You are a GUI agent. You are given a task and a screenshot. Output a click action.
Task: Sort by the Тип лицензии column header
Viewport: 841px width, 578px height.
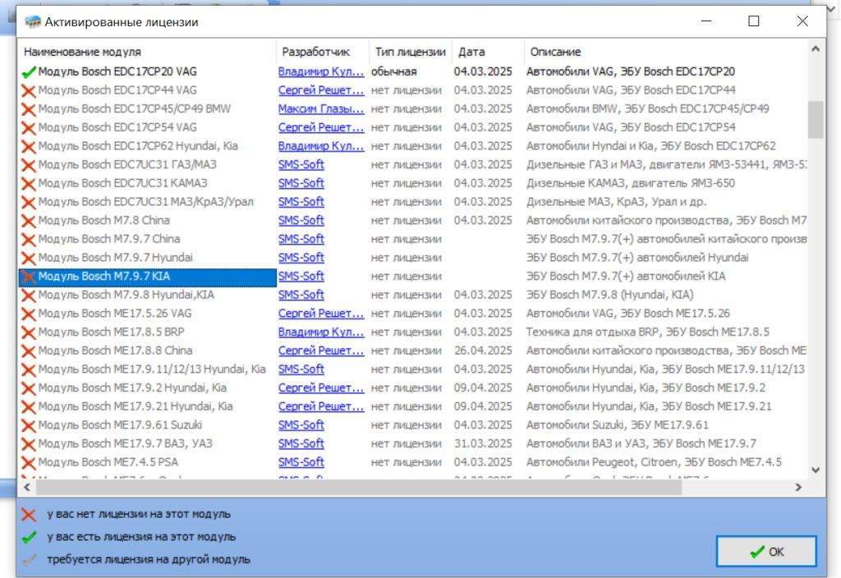[x=411, y=52]
